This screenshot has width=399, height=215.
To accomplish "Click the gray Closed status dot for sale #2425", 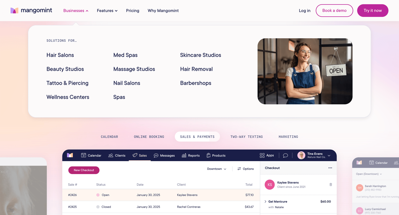I will tap(98, 207).
